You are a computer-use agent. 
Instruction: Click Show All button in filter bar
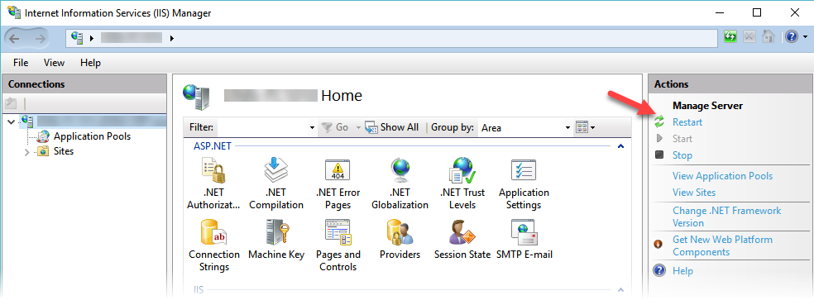[392, 127]
